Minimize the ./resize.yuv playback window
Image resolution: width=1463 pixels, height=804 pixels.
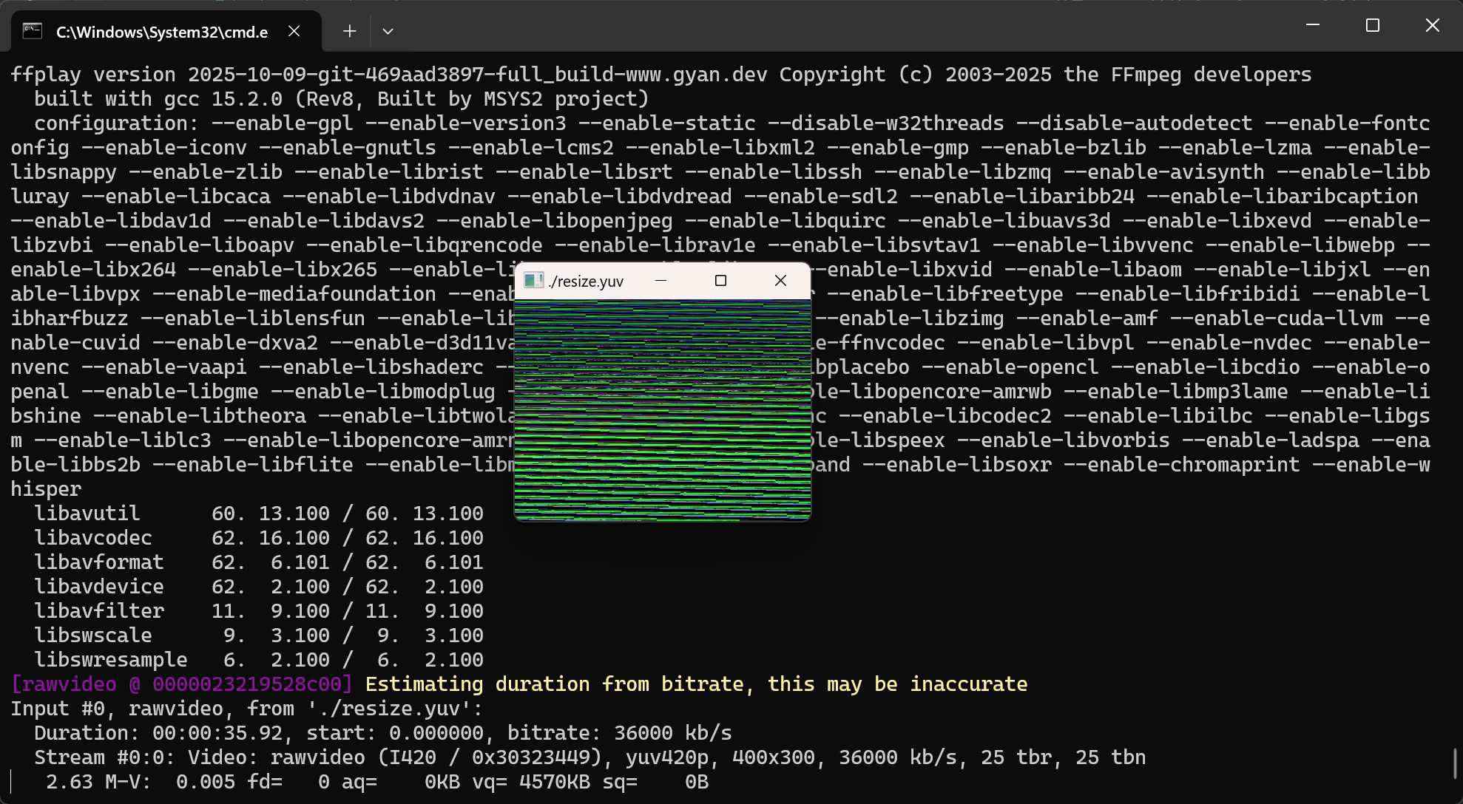point(660,281)
